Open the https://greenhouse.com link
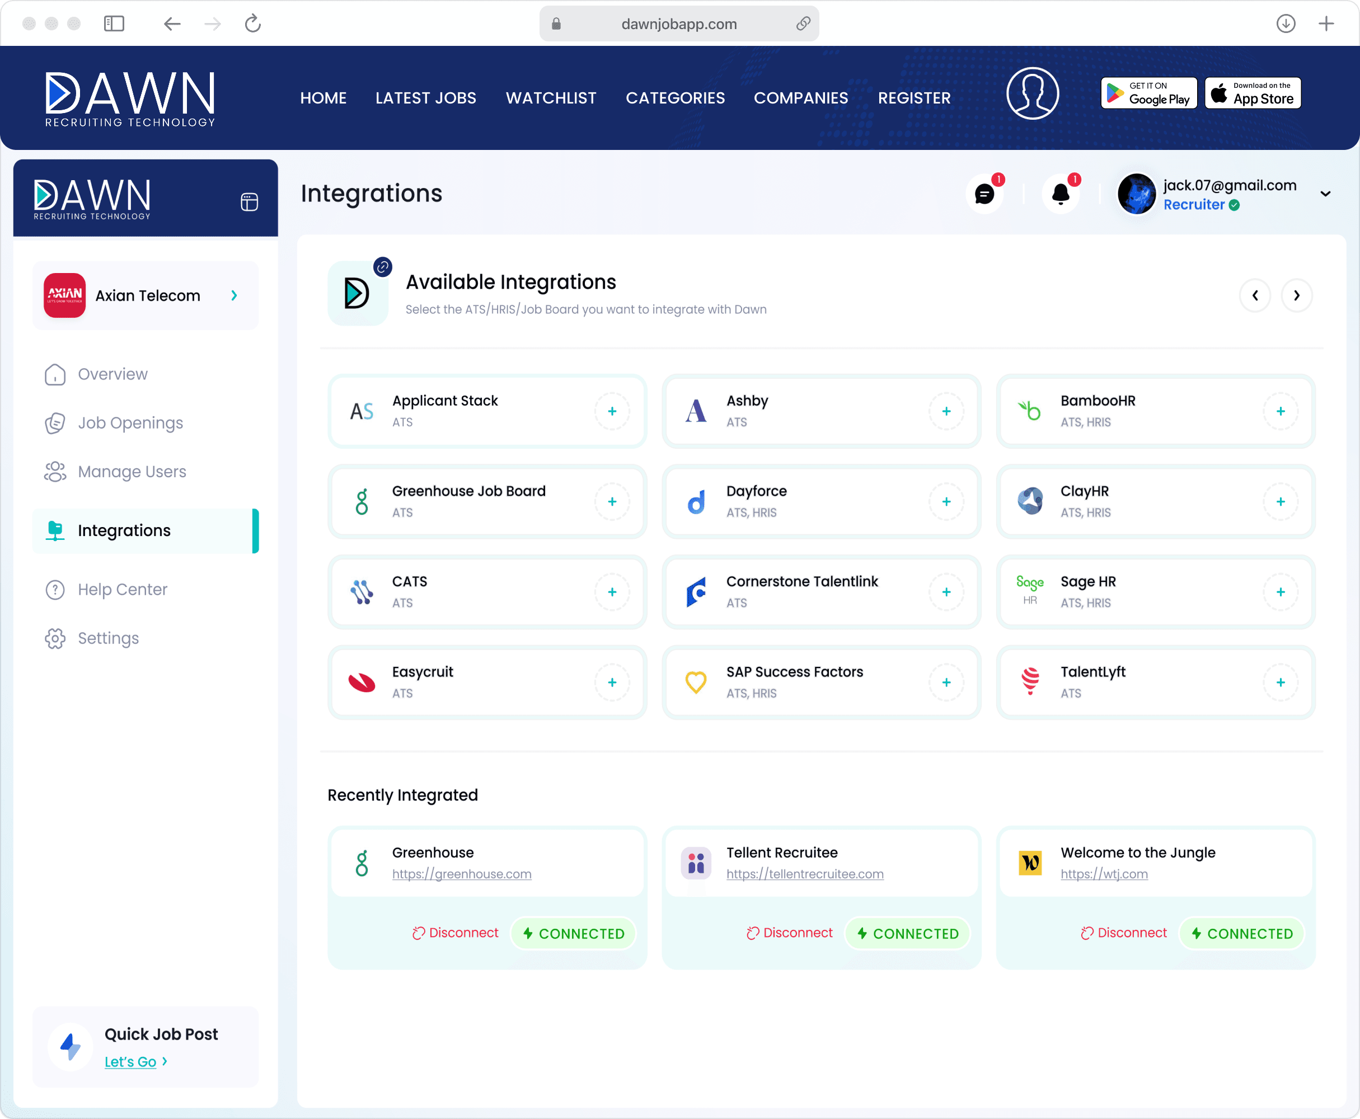 point(462,874)
